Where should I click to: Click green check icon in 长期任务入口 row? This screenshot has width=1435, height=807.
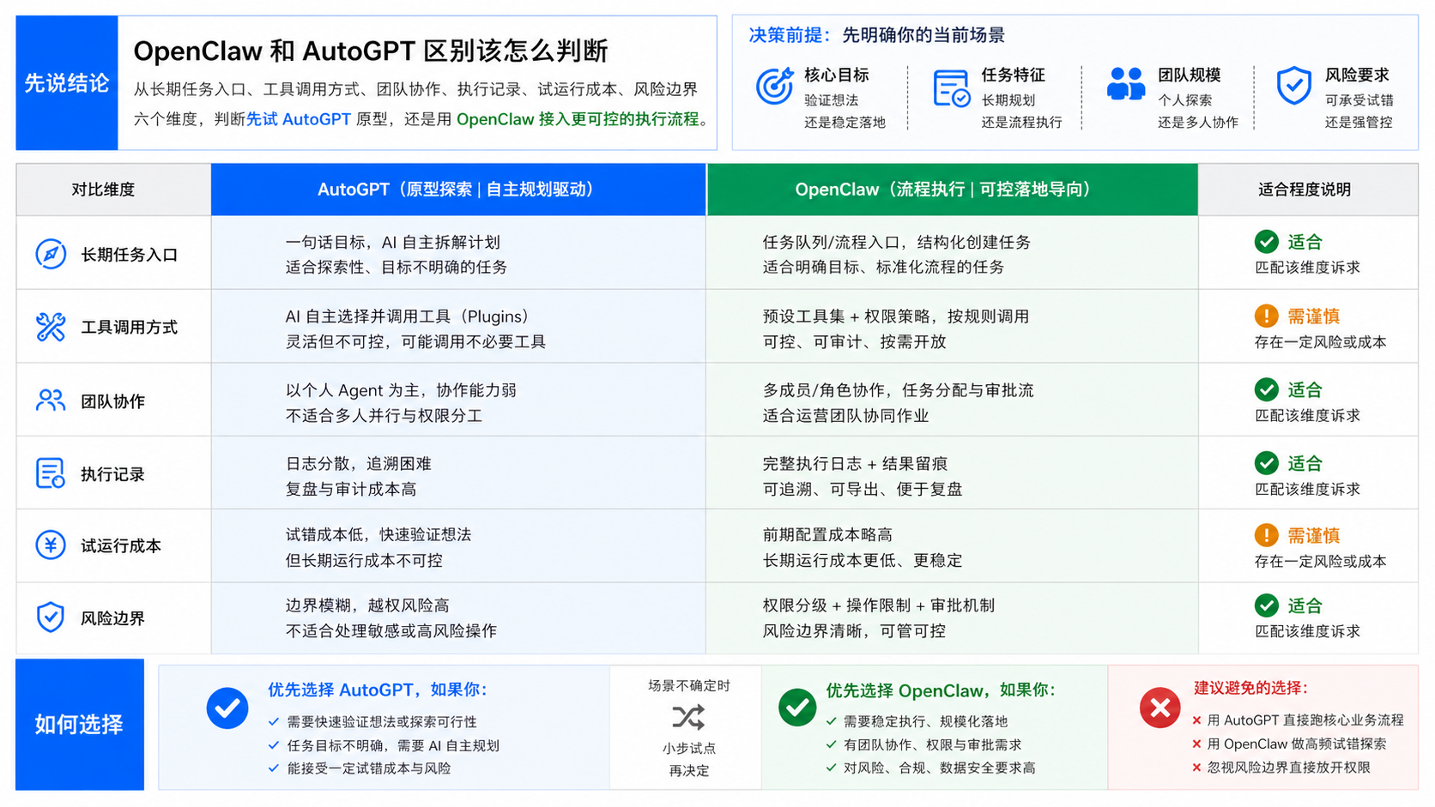[1266, 242]
